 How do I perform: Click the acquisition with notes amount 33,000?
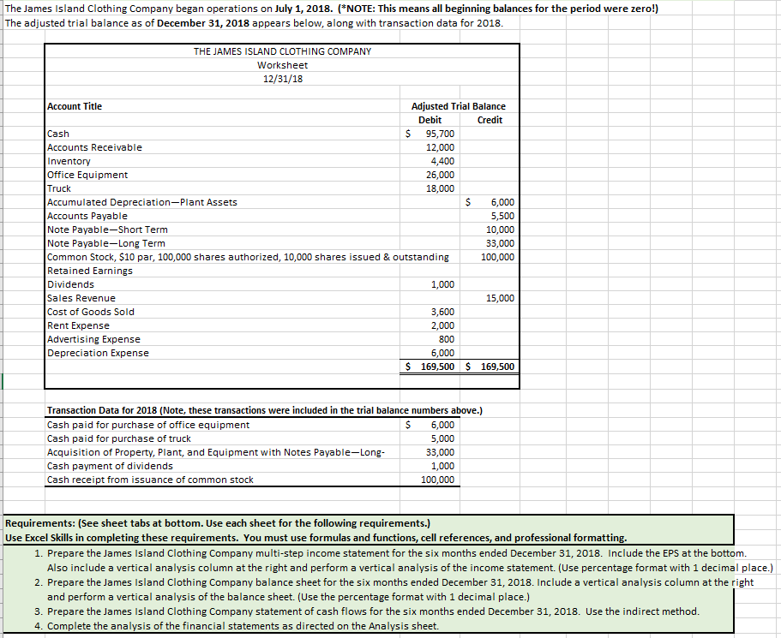[x=440, y=452]
